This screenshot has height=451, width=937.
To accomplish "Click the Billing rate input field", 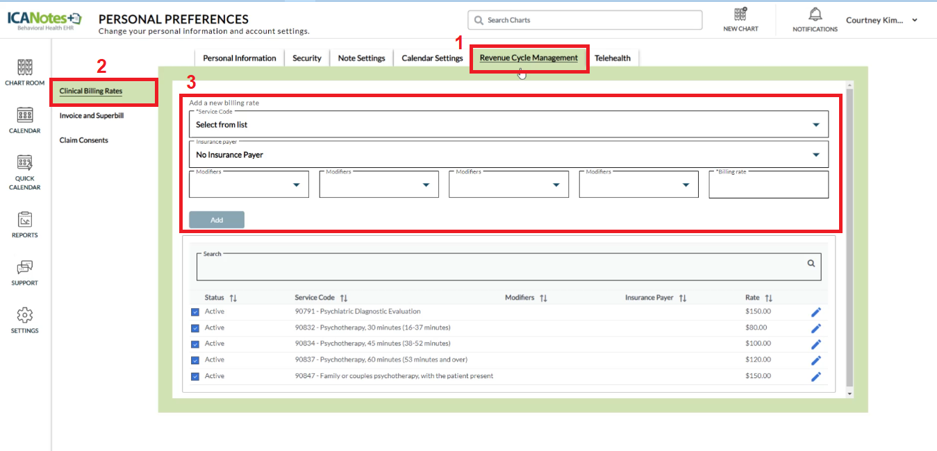I will [x=768, y=186].
